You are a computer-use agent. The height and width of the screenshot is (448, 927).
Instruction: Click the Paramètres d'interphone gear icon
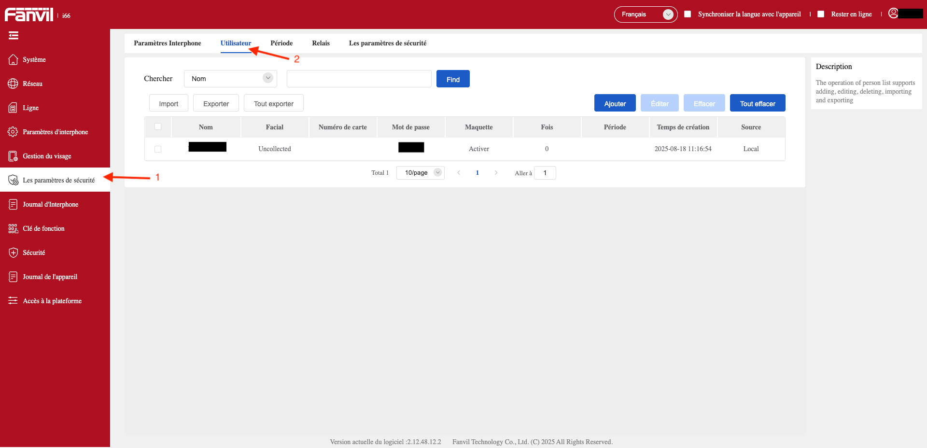point(13,132)
